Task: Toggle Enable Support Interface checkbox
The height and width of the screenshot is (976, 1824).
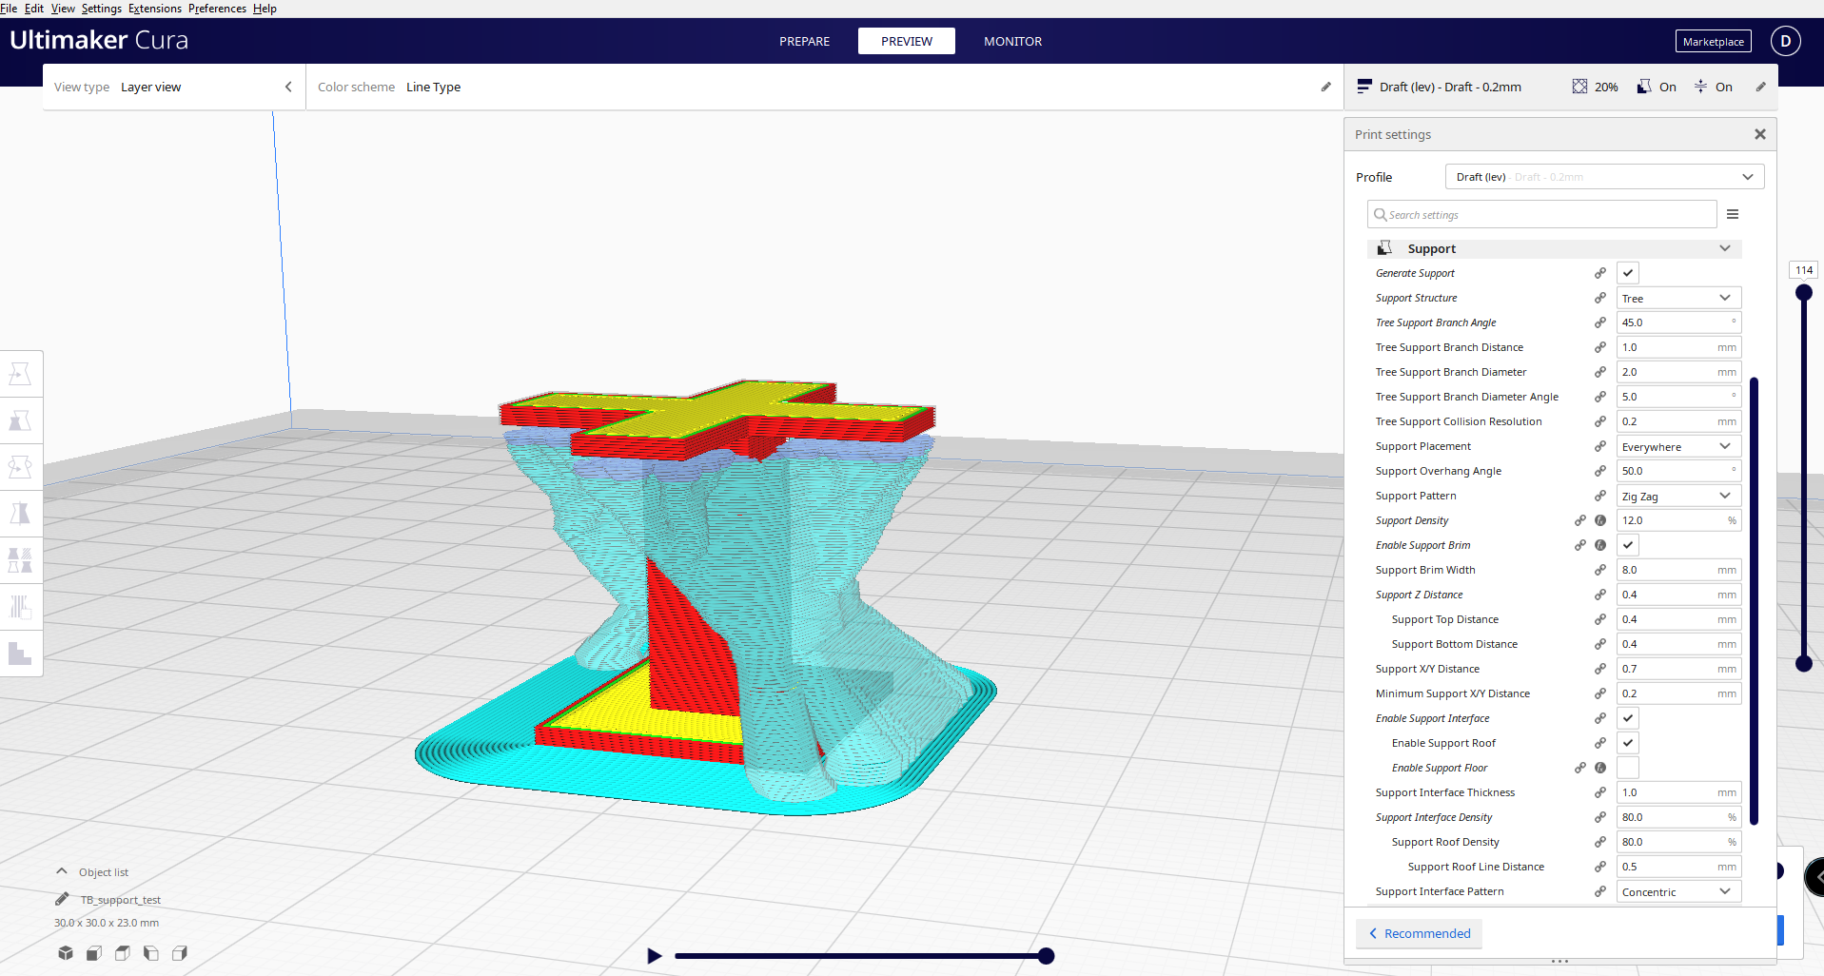Action: [1628, 718]
